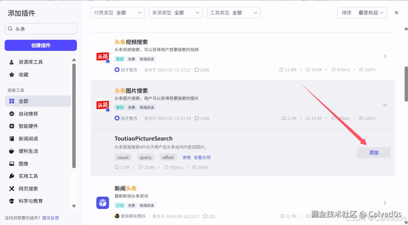
Task: Click the 头条视频搜索 title
Action: tap(131, 42)
